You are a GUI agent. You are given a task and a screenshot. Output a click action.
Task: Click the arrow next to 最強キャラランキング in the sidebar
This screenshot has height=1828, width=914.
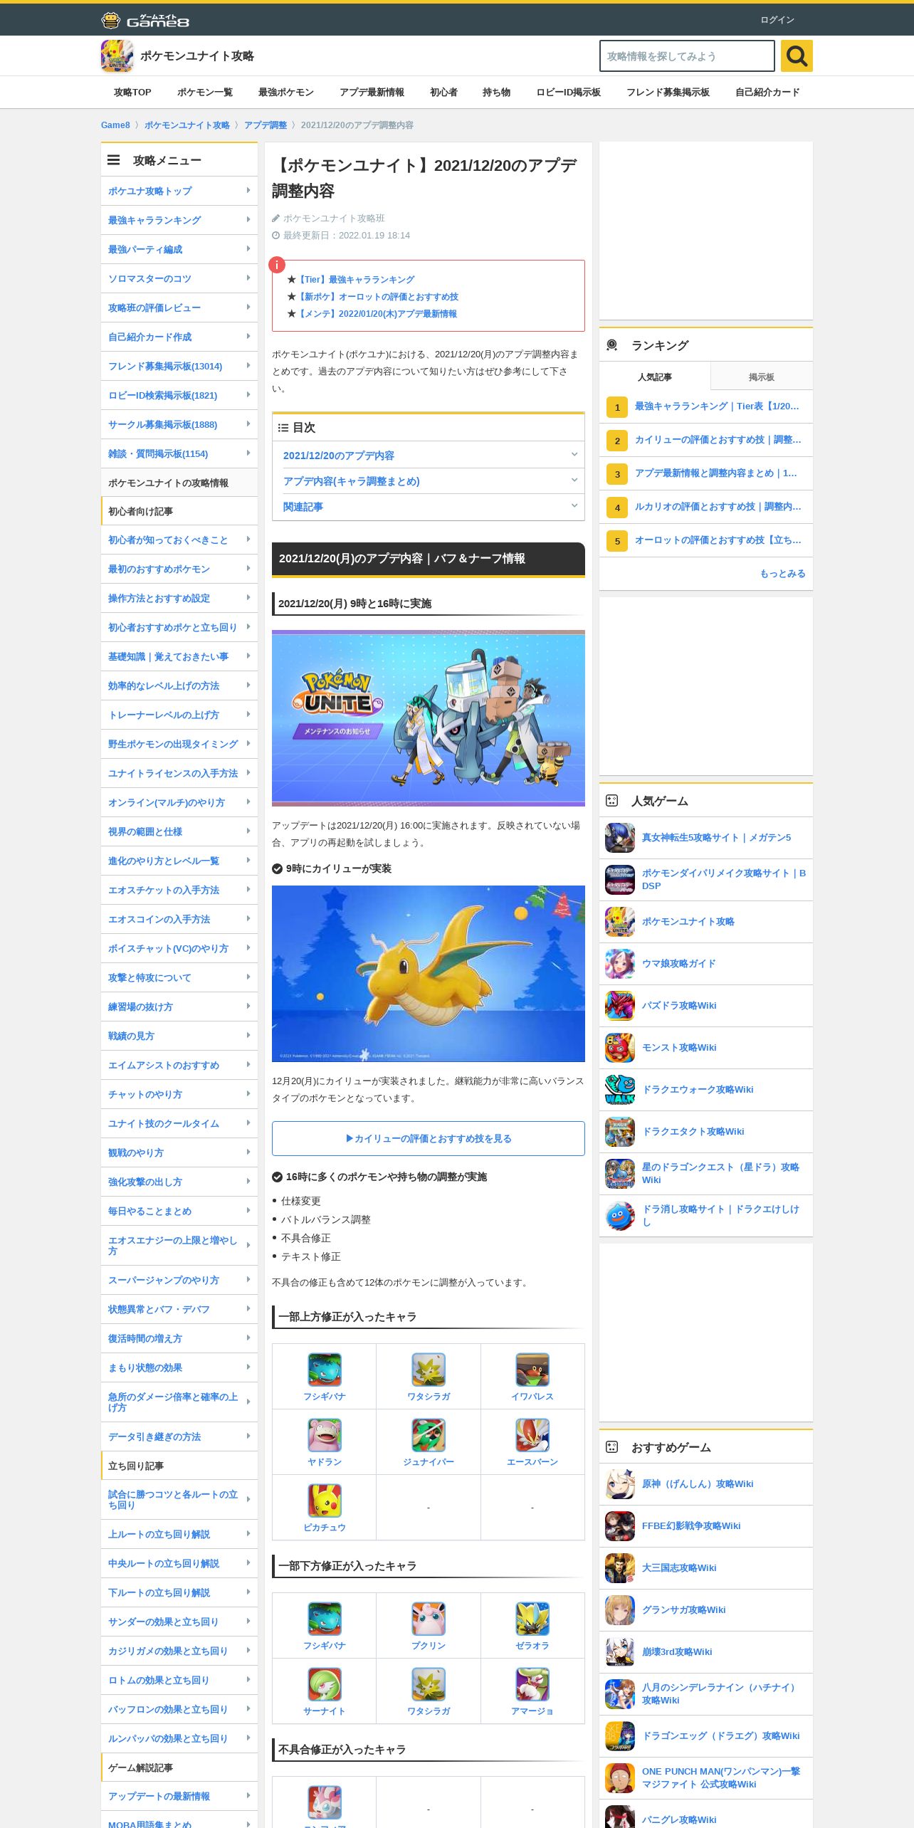[x=248, y=219]
